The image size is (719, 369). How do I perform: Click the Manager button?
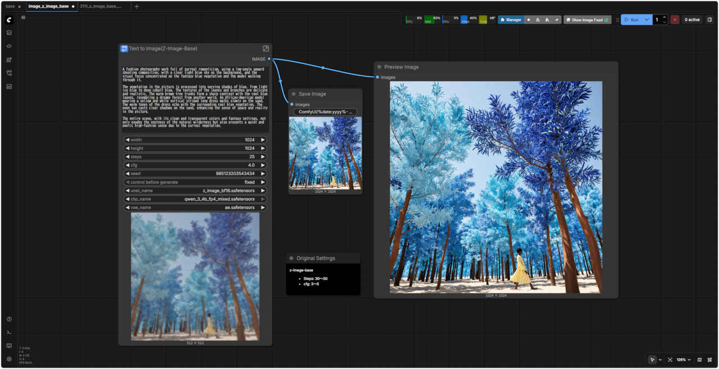(x=511, y=20)
